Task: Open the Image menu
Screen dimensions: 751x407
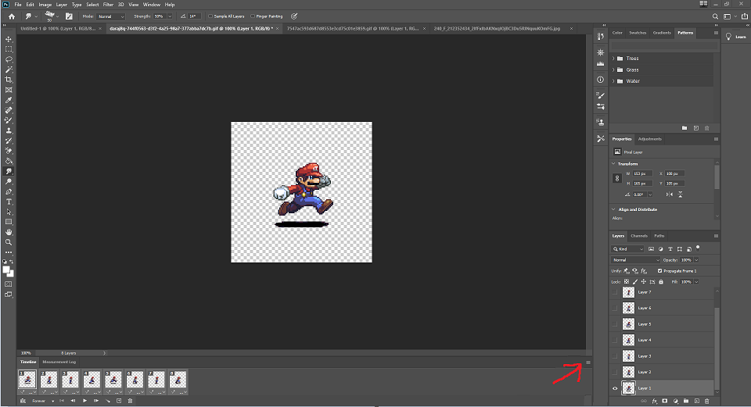Action: click(x=45, y=5)
